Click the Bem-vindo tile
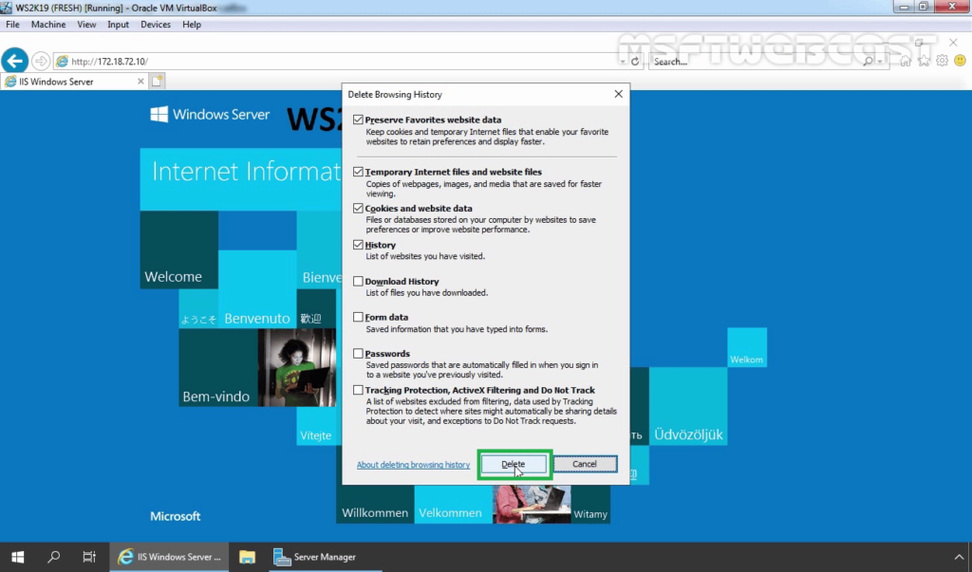972x572 pixels. point(218,367)
